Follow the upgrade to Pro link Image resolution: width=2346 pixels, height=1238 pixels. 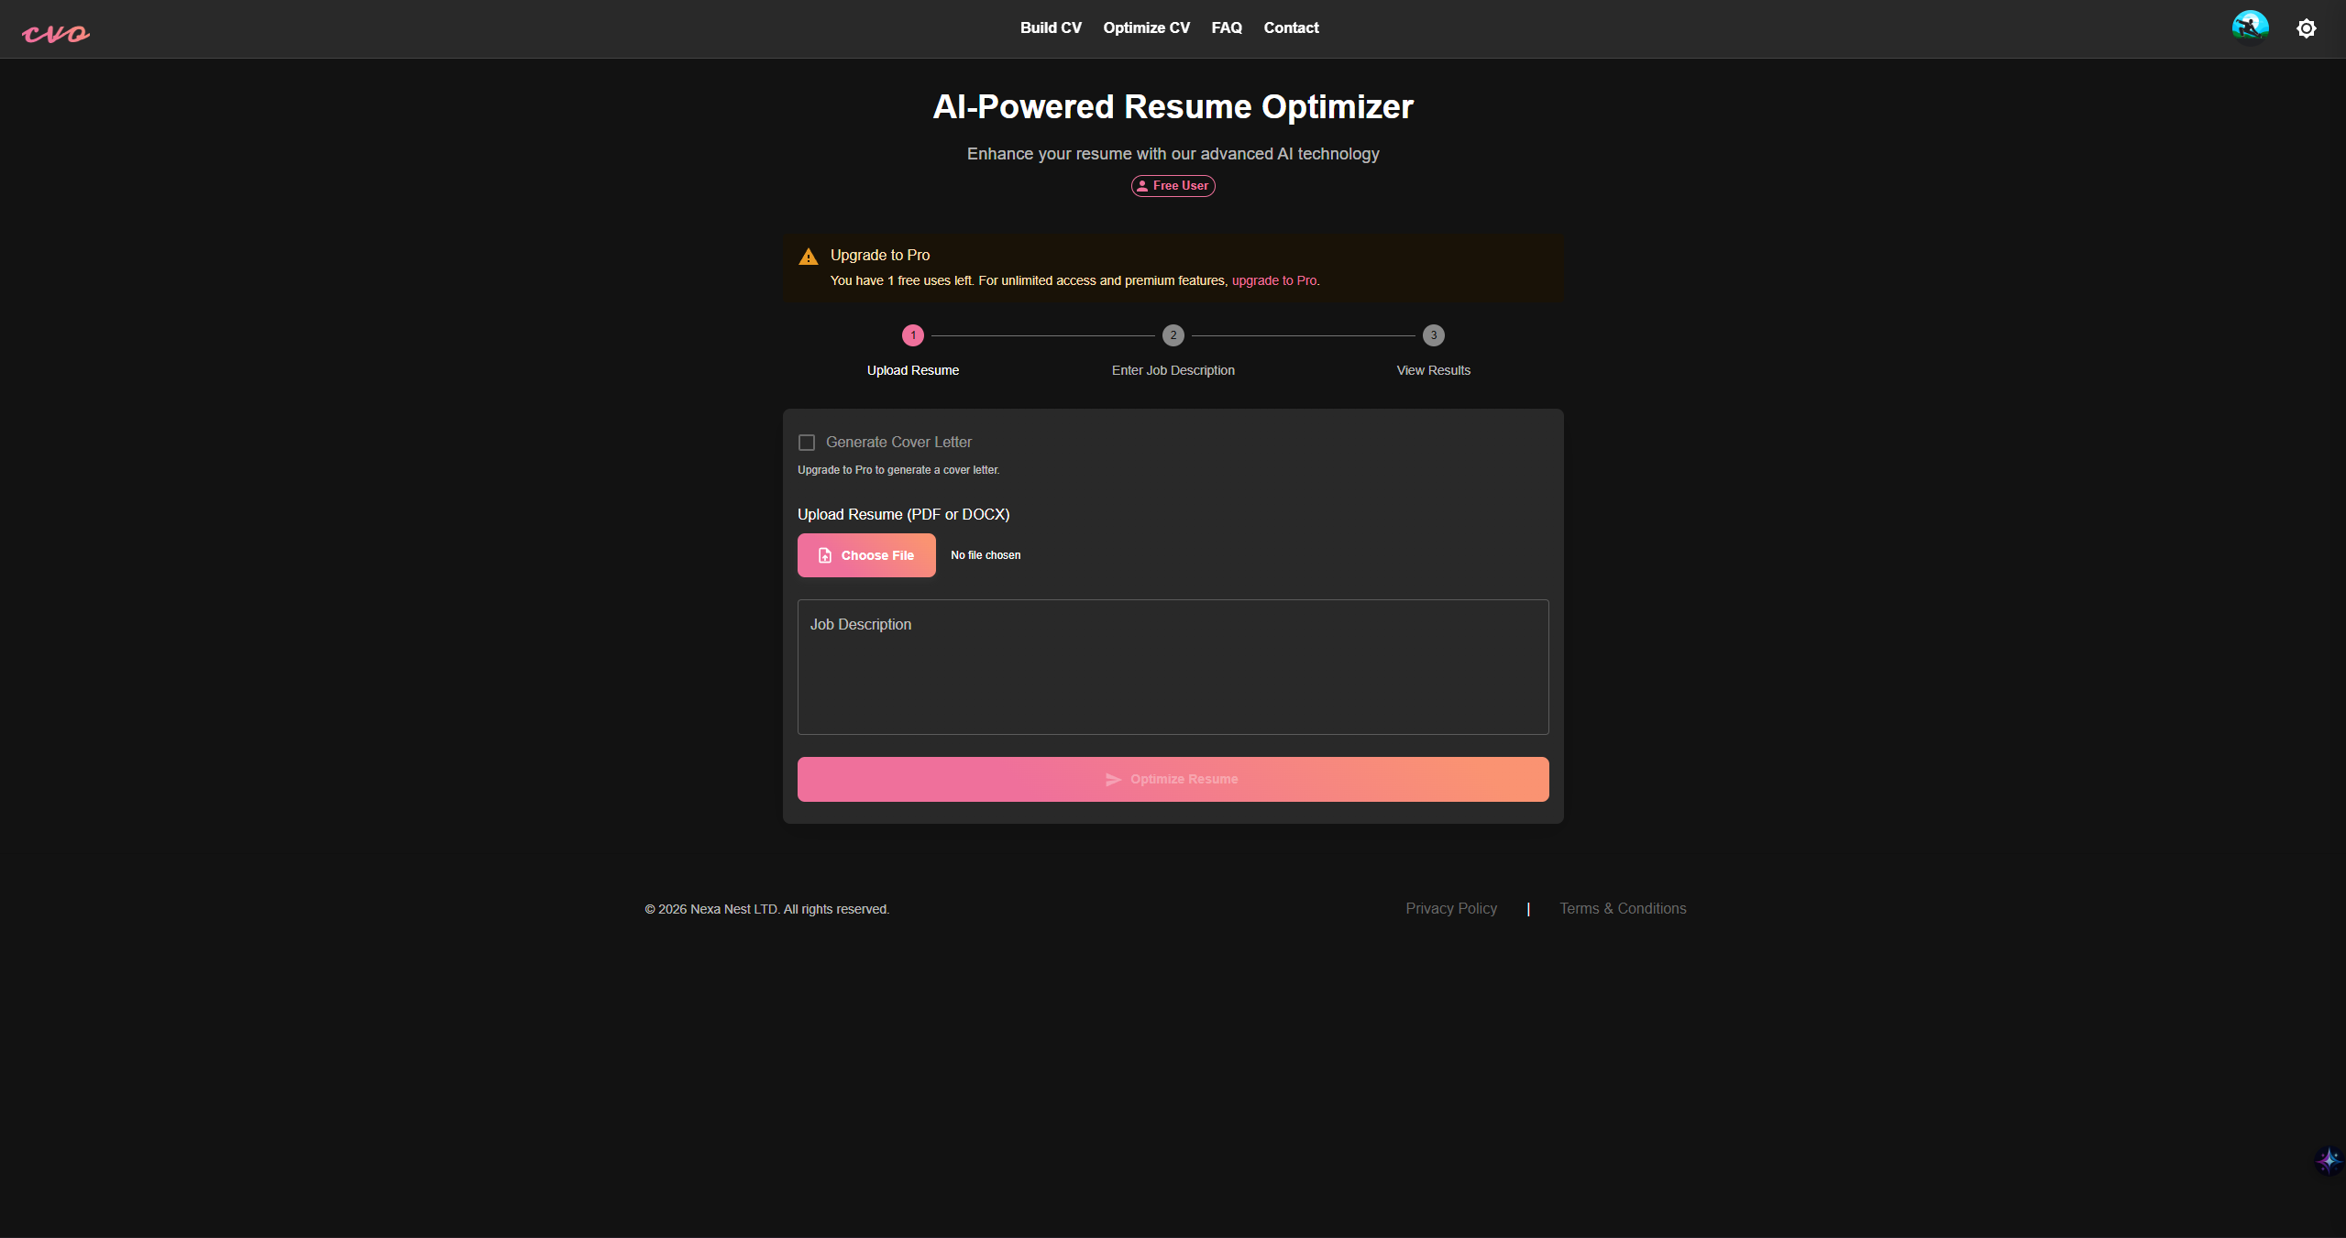click(1273, 280)
